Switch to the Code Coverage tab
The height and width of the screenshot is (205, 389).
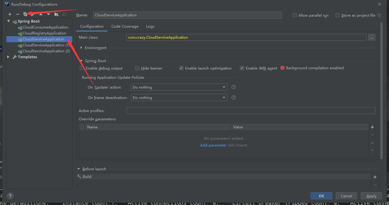(125, 26)
